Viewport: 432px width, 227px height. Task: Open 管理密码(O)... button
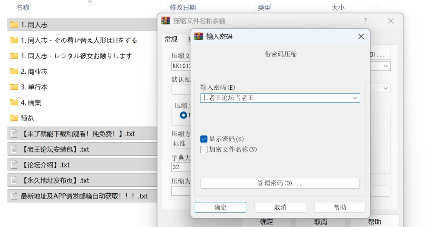280,183
